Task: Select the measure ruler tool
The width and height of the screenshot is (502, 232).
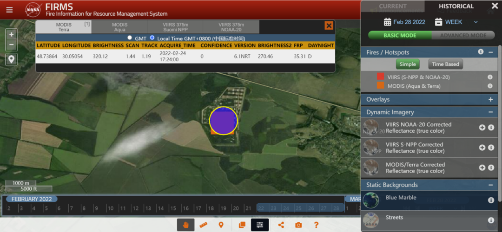Action: [x=203, y=225]
